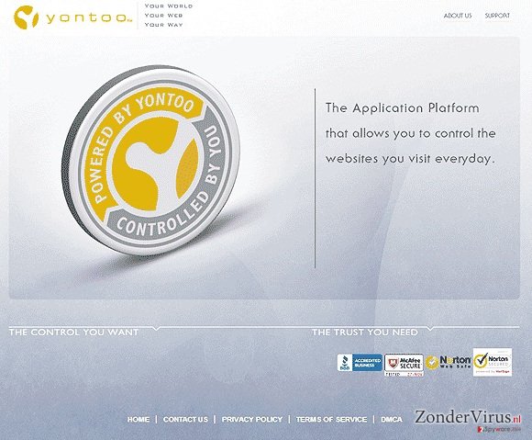Open the Contact Us footer link

(x=185, y=419)
